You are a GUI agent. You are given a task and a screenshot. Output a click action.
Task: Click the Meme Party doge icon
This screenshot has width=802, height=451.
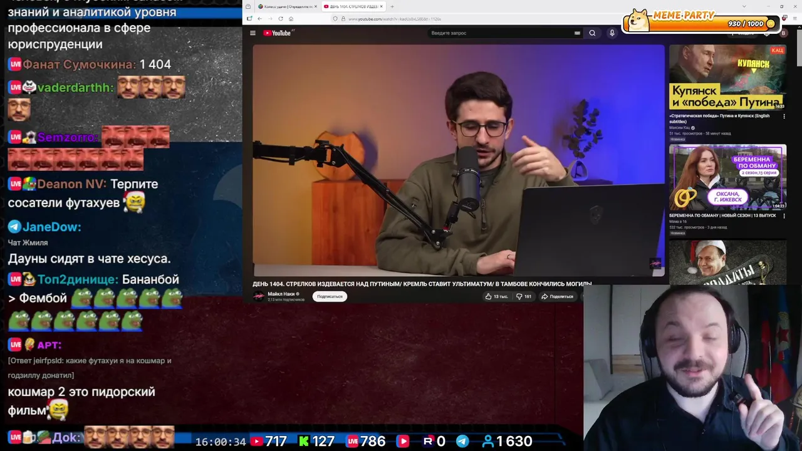[639, 19]
